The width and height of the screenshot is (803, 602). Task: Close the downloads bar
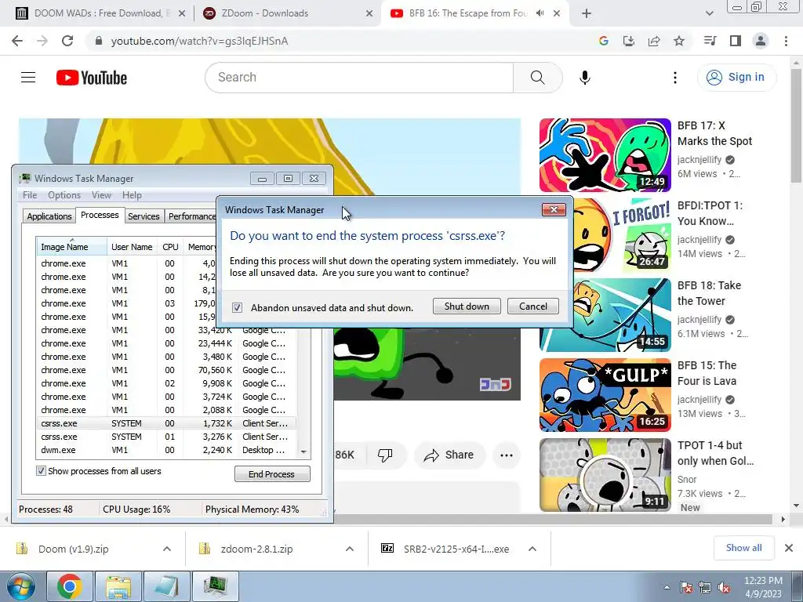pyautogui.click(x=789, y=548)
